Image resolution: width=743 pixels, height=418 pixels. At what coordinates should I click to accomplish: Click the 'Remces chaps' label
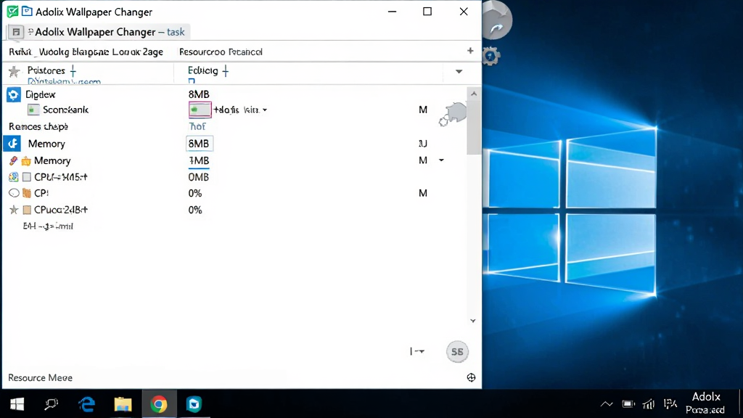[38, 126]
